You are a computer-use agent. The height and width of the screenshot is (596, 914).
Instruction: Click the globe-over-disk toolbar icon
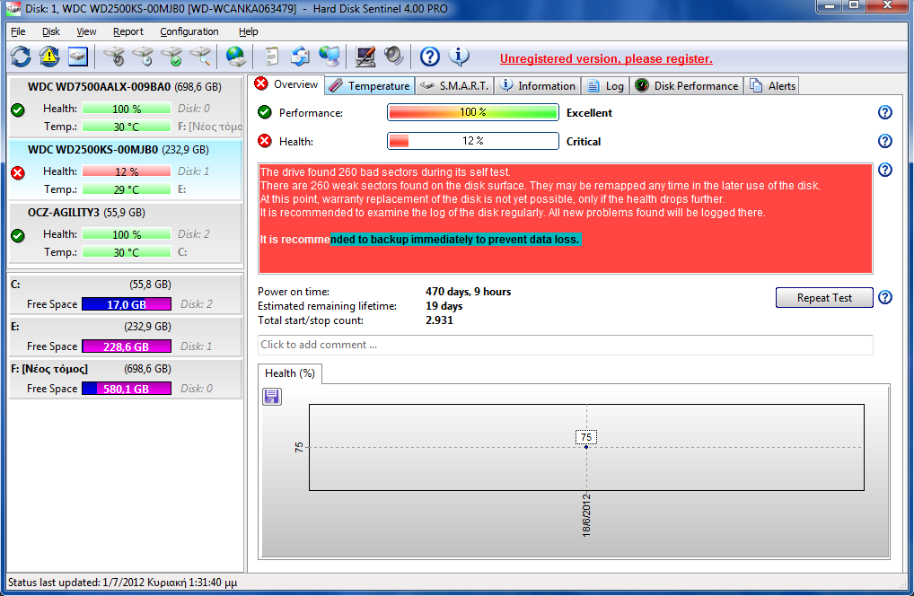(x=236, y=57)
